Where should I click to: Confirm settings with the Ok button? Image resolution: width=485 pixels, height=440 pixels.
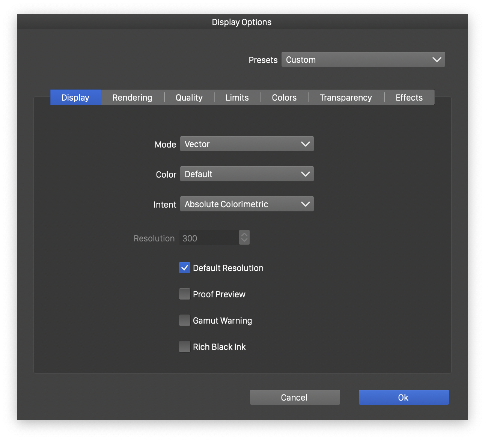(x=404, y=397)
